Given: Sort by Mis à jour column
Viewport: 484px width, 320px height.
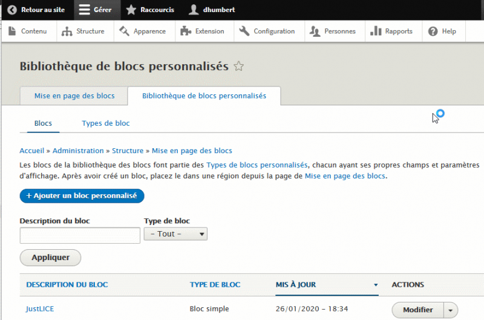Looking at the screenshot, I should click(296, 284).
